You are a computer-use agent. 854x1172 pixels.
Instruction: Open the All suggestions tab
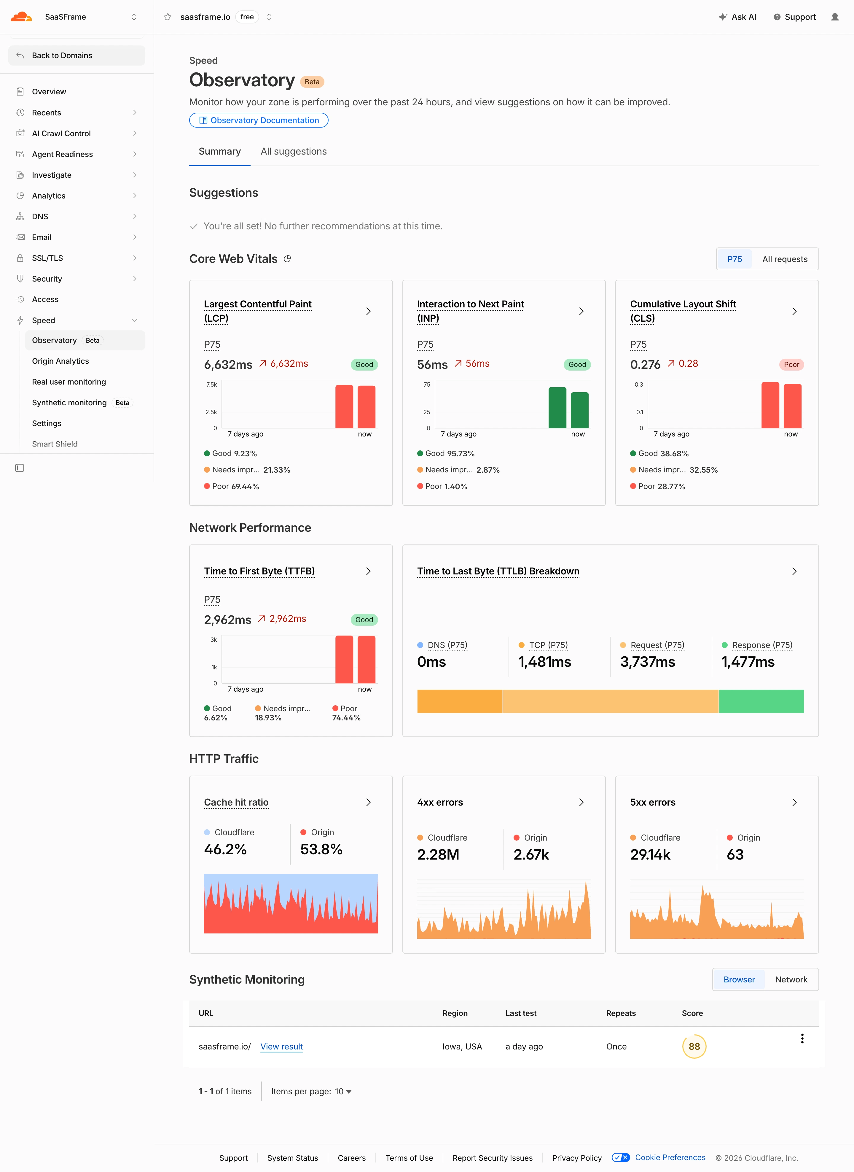point(293,151)
